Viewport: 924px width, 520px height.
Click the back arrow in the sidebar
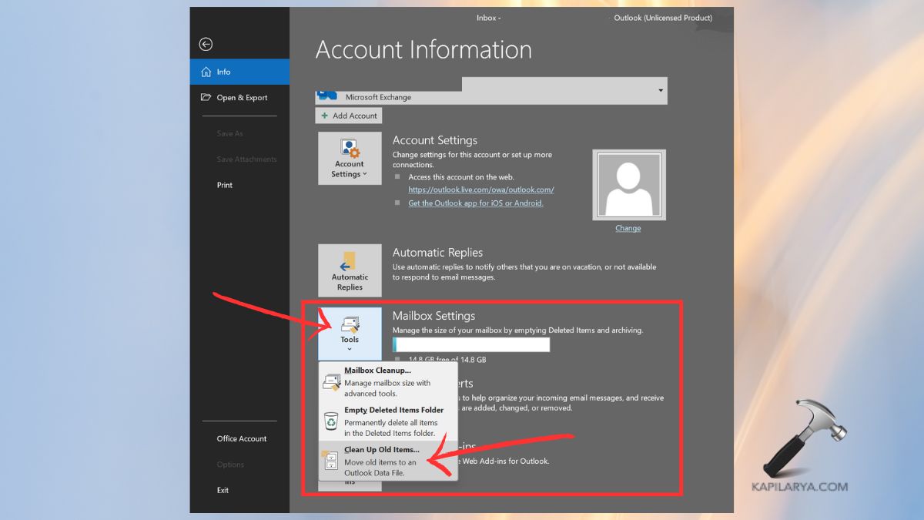point(205,44)
